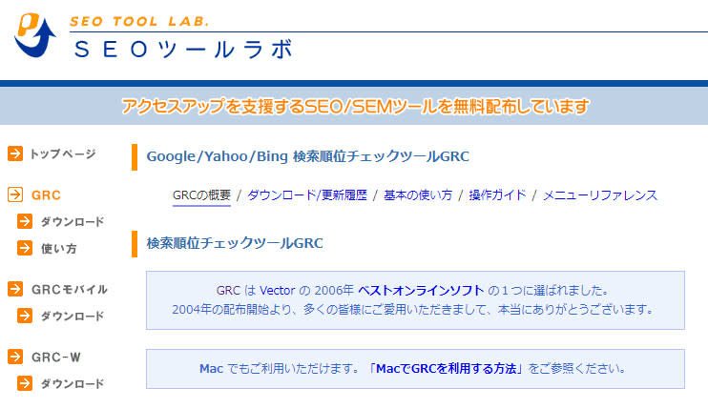Follow the Vector link in the notice

(278, 291)
